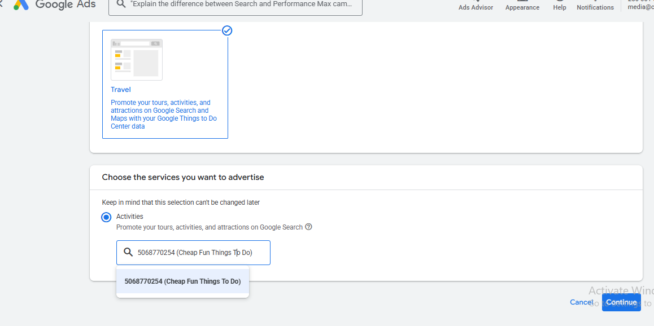
Task: Focus the Google Ads top search field
Action: point(236,6)
